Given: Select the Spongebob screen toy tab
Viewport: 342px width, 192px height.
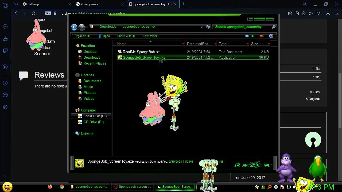Looking at the screenshot, I should (153, 4).
